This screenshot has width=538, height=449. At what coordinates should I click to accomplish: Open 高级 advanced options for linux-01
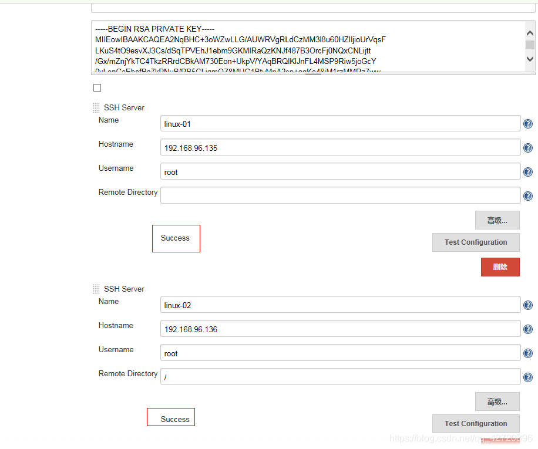(x=497, y=220)
